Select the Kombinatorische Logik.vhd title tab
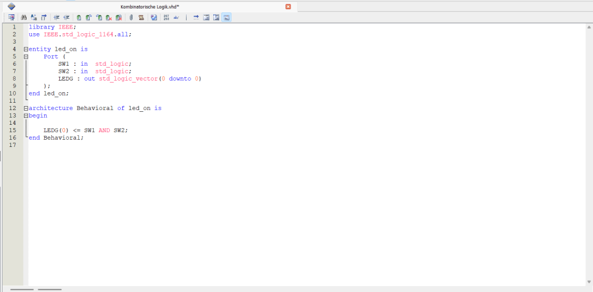The height and width of the screenshot is (292, 593). pos(150,6)
